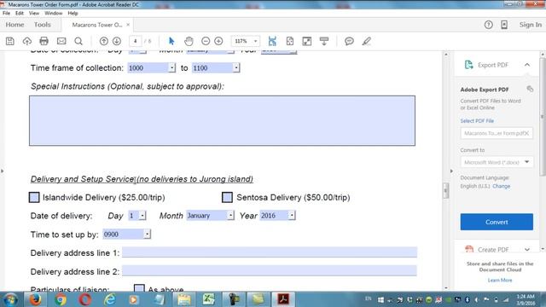Select the Highlight pen icon
Image resolution: width=546 pixels, height=307 pixels.
366,41
